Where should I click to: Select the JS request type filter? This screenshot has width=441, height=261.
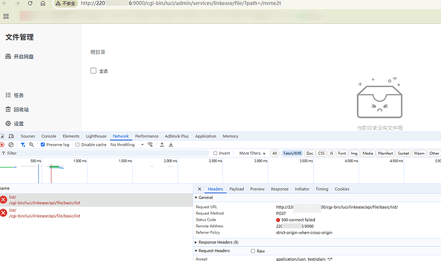coord(331,154)
